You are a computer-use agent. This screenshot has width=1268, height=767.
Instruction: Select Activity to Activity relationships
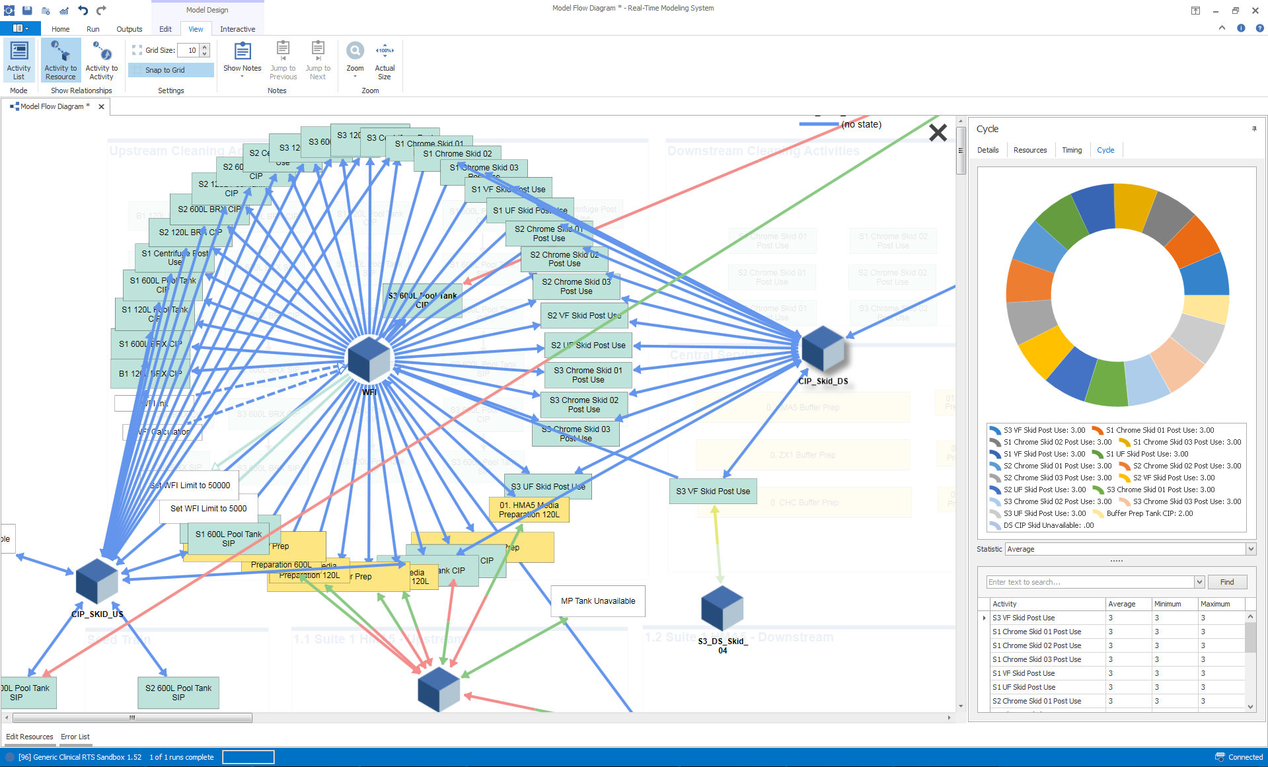point(101,60)
